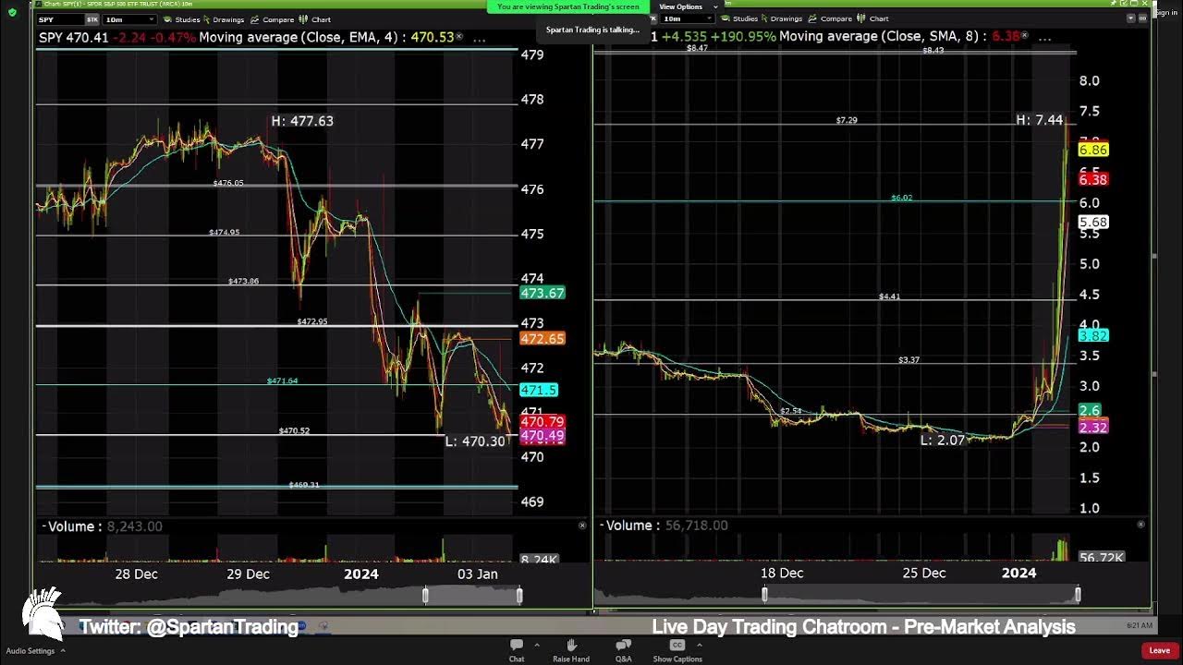Screen dimensions: 1183x665
Task: Open Studies in the SPY chart toolbar
Action: point(182,19)
